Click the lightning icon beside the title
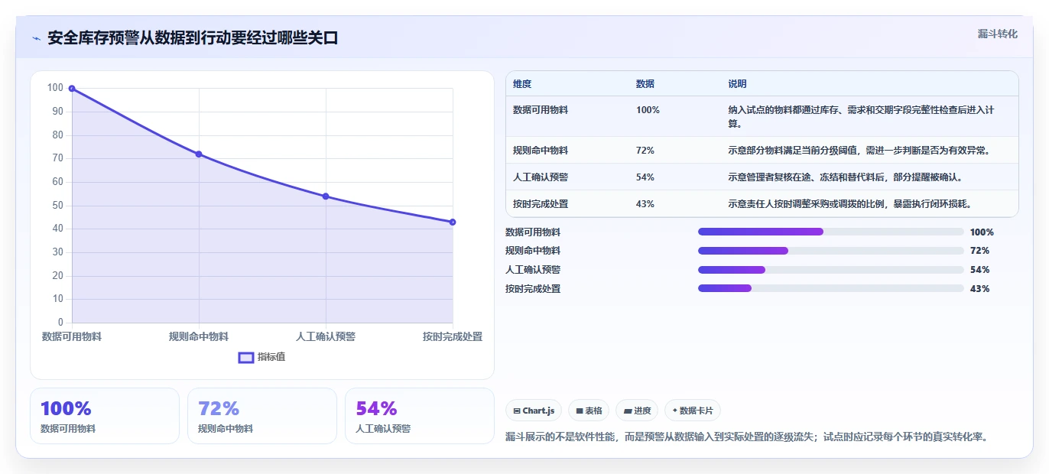 (36, 38)
